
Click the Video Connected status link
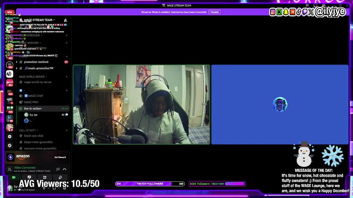coord(25,167)
